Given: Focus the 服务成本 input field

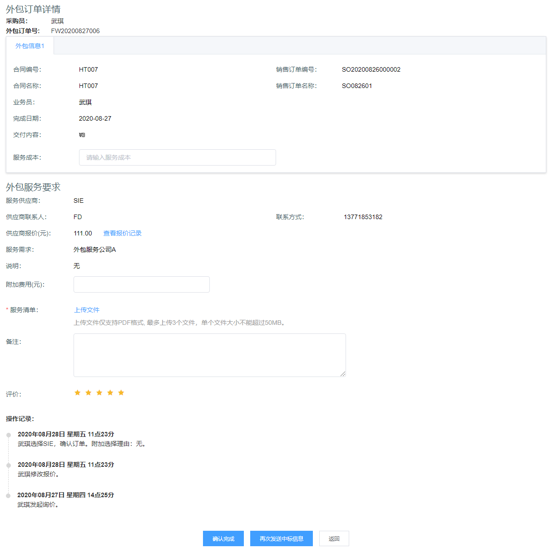Looking at the screenshot, I should (177, 157).
